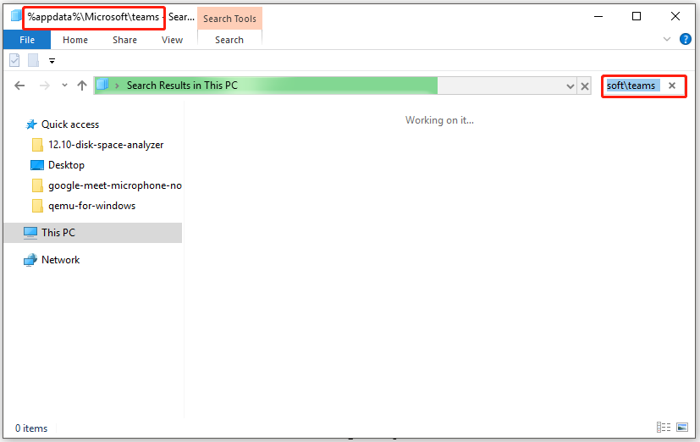Switch to large thumbnails view
This screenshot has height=442, width=700.
tap(682, 428)
